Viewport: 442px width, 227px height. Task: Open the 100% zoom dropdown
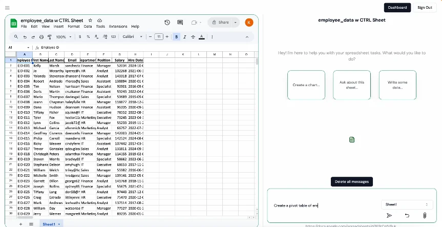click(x=64, y=37)
